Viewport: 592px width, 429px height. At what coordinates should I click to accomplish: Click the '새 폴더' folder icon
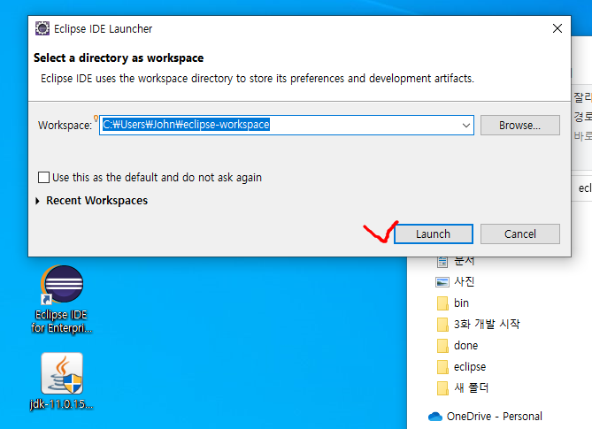coord(442,388)
